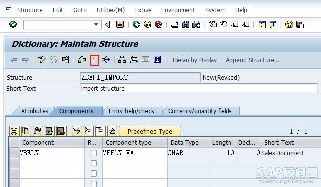Click the Hierarchy Display button
The width and height of the screenshot is (321, 187).
click(x=195, y=60)
